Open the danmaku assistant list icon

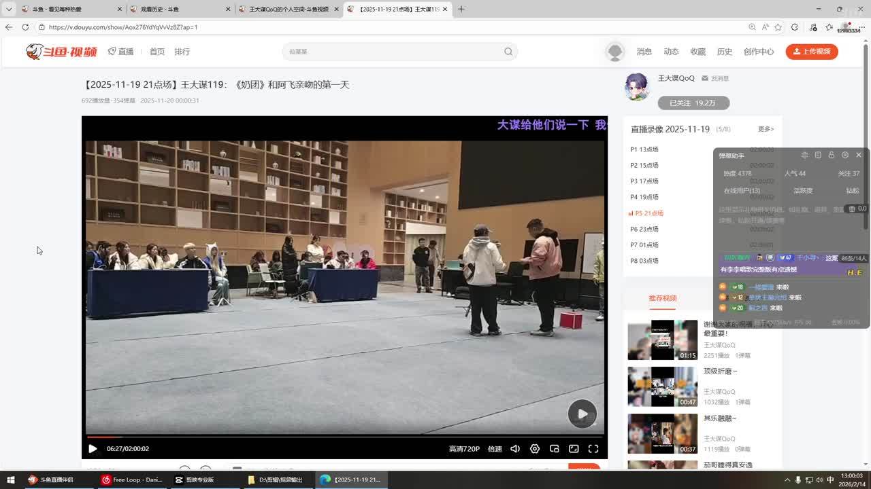coord(818,156)
